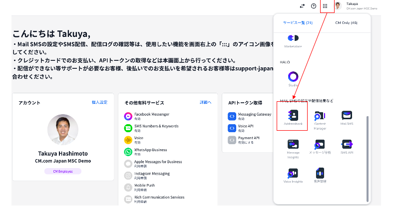Click the こんにちは Takuya greeting

(51, 33)
